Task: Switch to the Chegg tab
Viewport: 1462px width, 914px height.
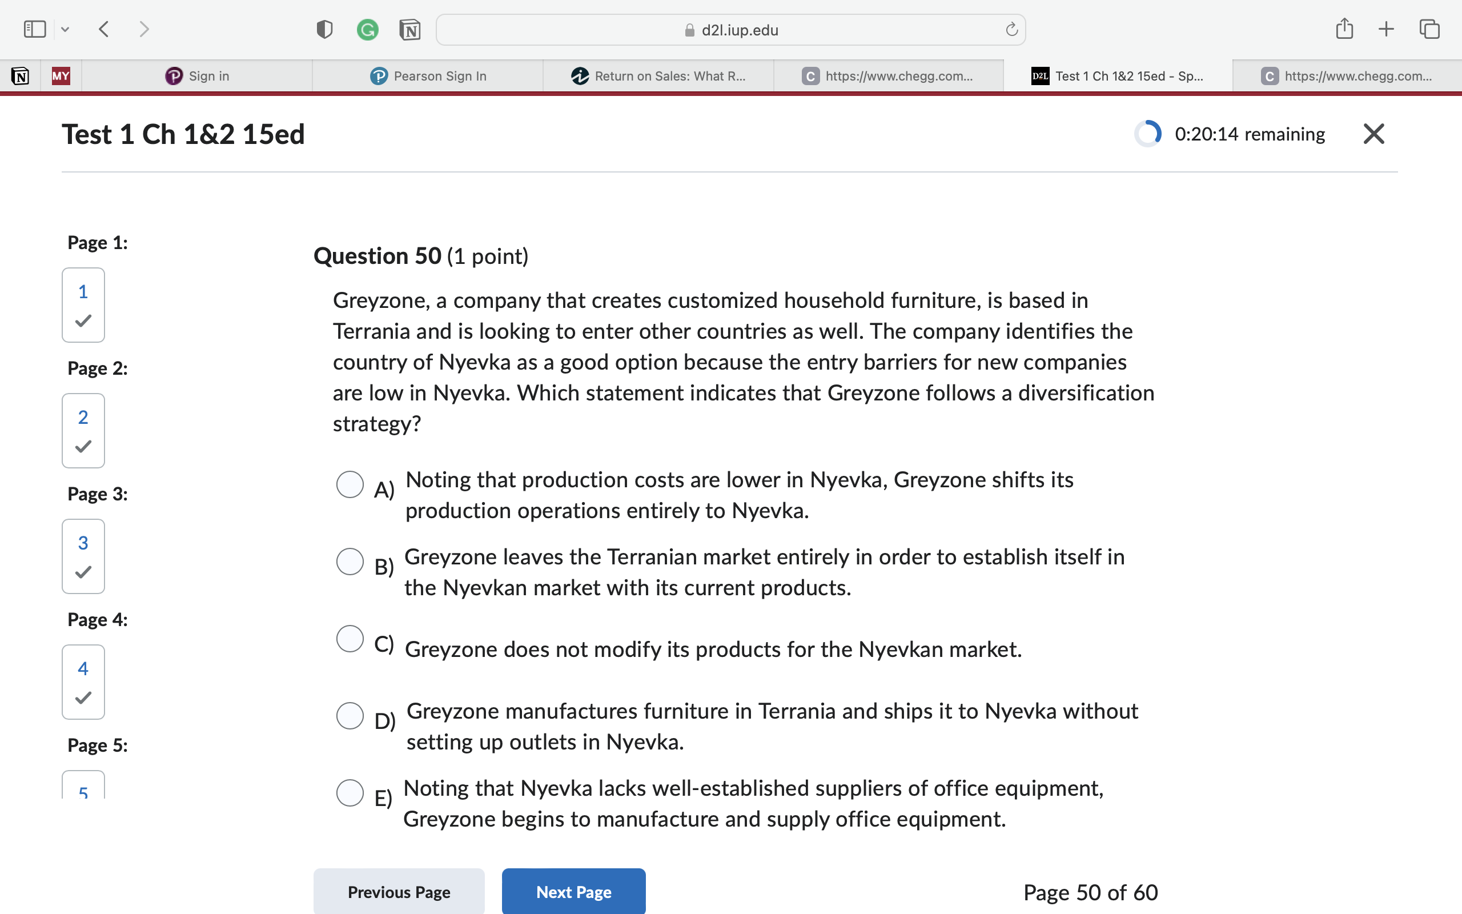Action: coord(888,75)
